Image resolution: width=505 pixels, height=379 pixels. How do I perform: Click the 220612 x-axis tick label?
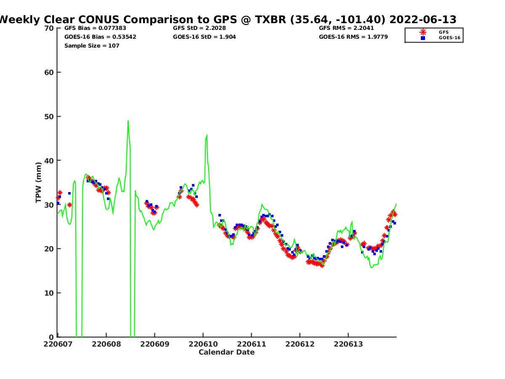tap(300, 344)
